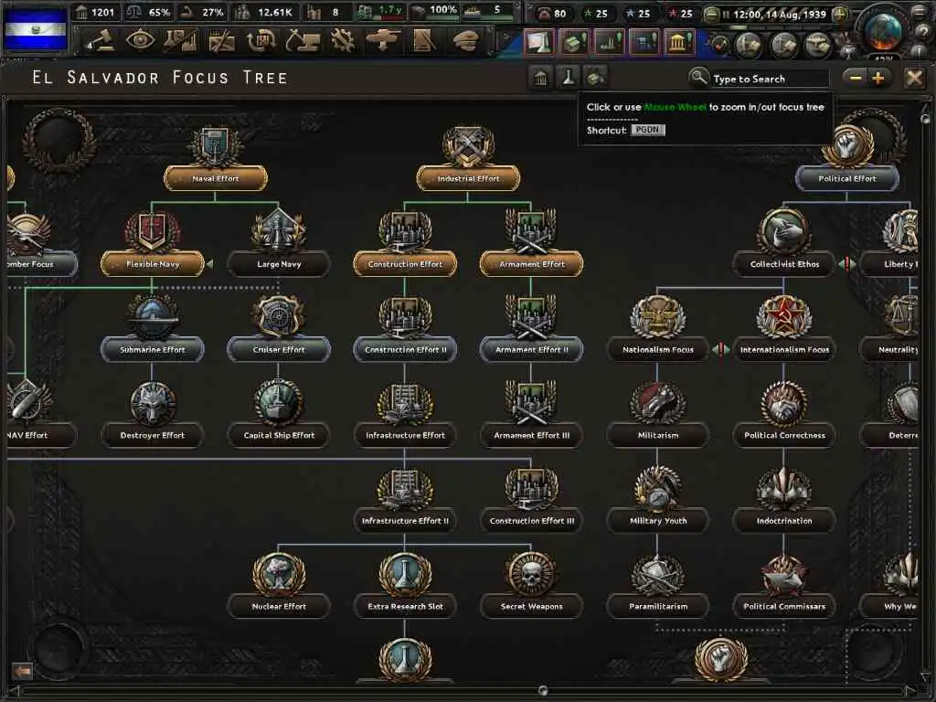
Task: Select Construction Effort II focus
Action: pos(405,349)
